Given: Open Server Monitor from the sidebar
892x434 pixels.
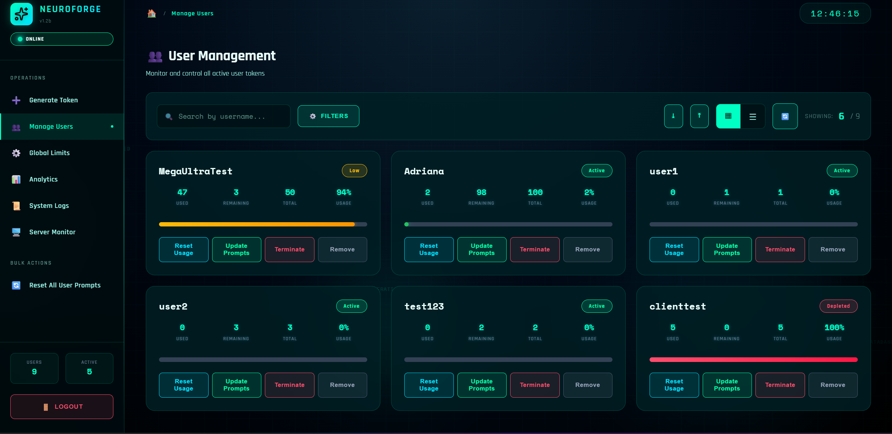Looking at the screenshot, I should point(52,232).
